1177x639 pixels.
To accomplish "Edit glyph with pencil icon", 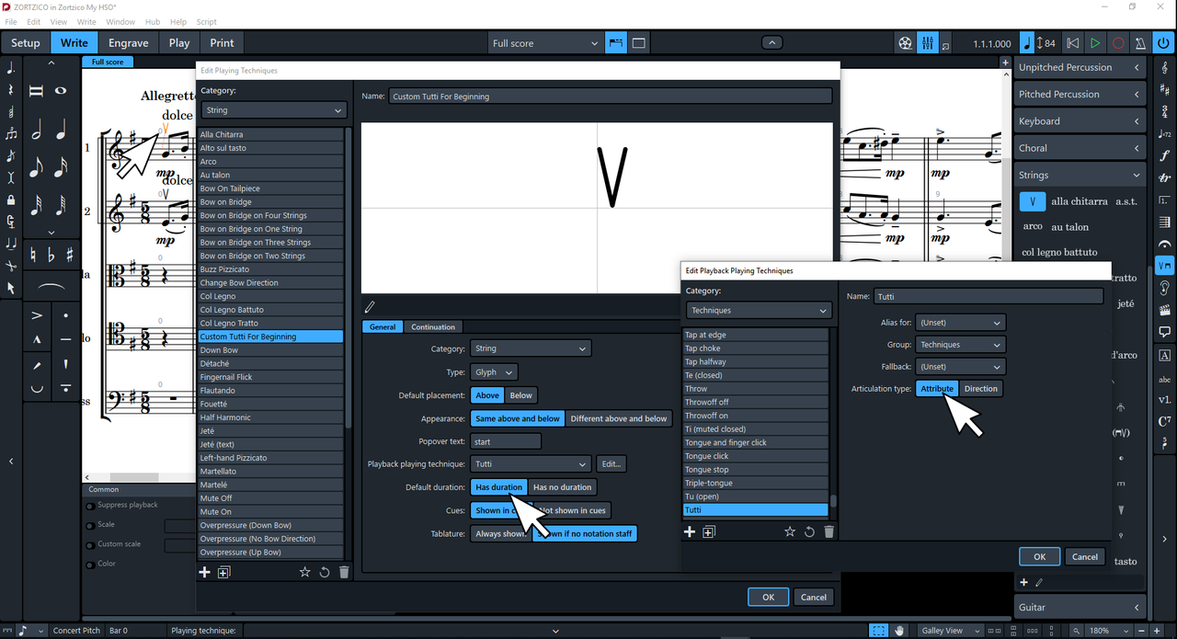I will click(x=370, y=306).
